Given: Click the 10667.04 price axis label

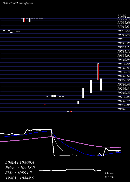Looking at the screenshot, I should pyautogui.click(x=123, y=56).
